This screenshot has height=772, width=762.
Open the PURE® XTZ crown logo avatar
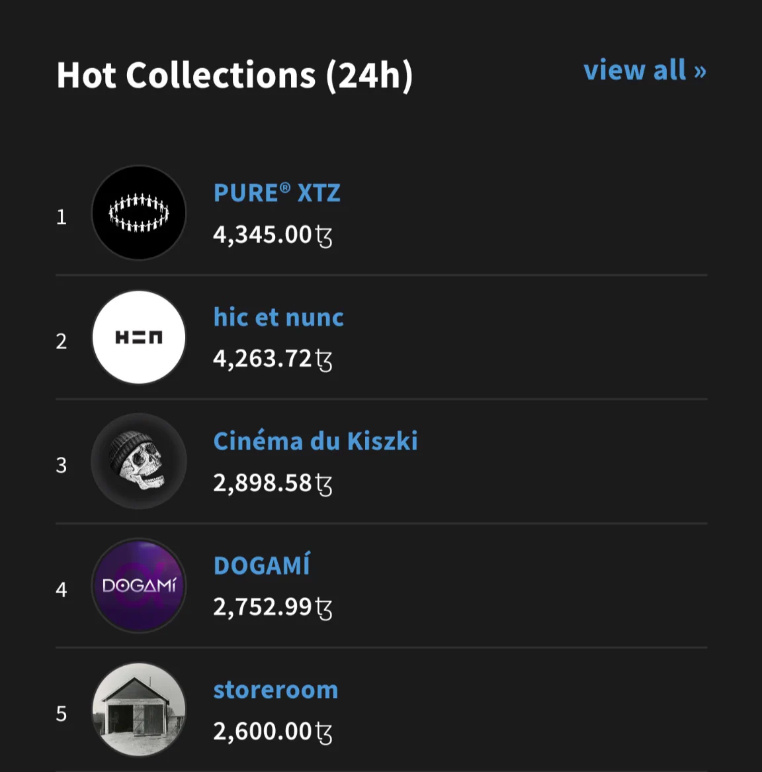[x=139, y=213]
